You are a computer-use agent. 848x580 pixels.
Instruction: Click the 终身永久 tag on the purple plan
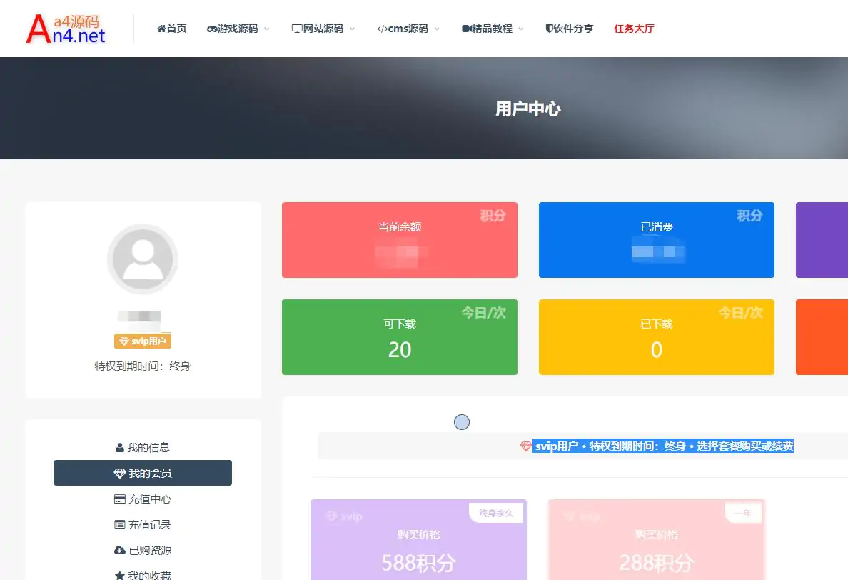pos(496,513)
